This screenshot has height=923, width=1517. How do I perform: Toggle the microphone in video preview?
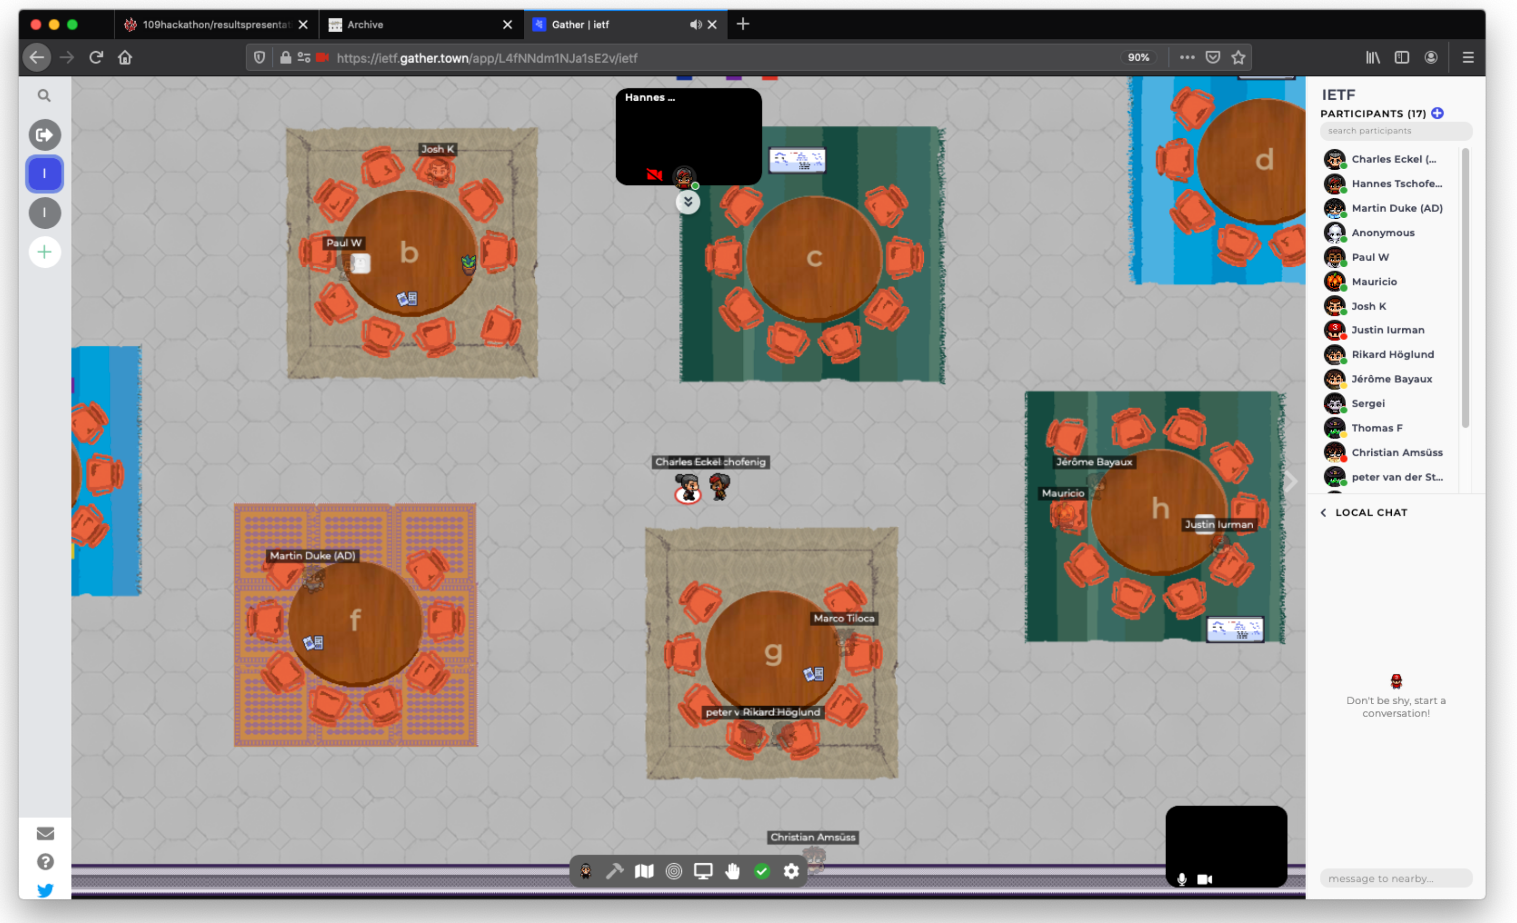[1182, 879]
